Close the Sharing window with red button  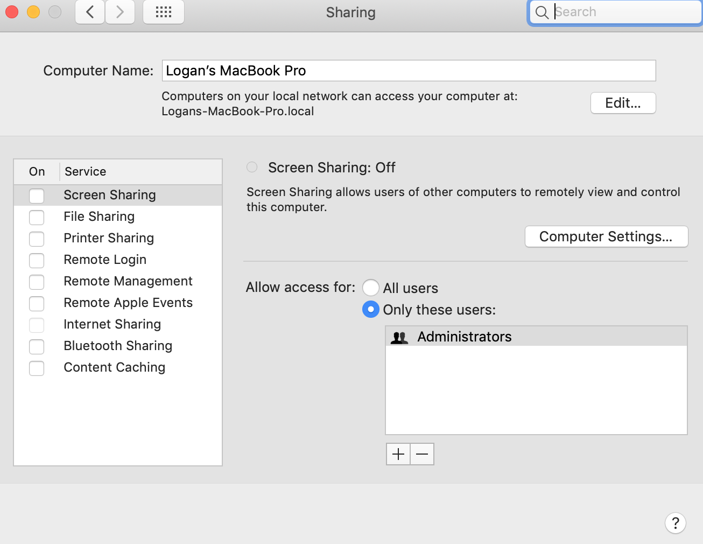coord(12,12)
